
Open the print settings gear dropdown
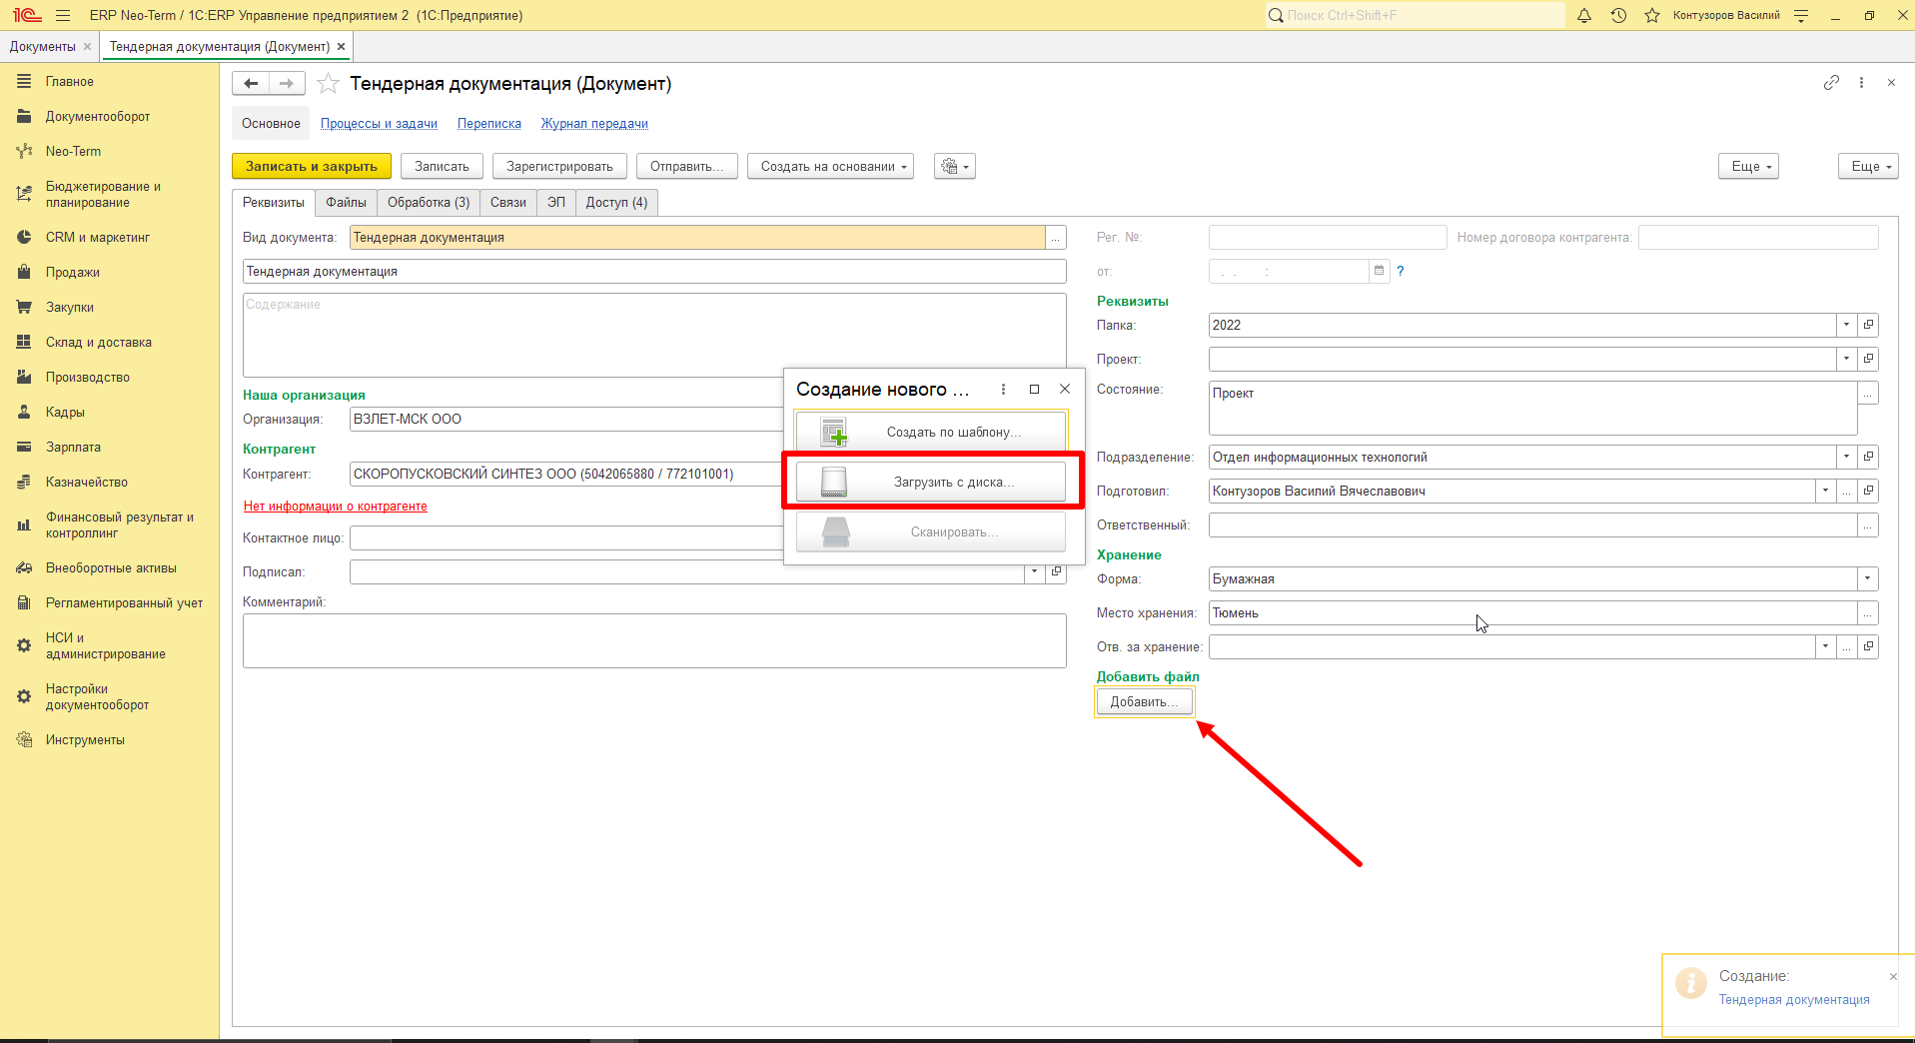(x=955, y=167)
